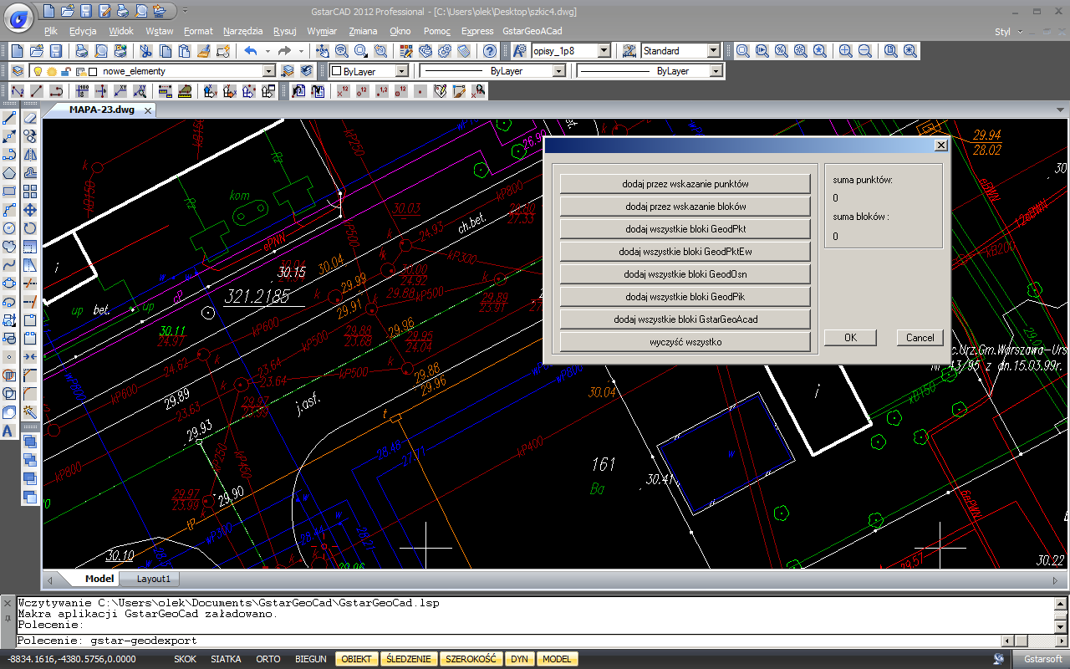Open the Help question mark icon
This screenshot has width=1070, height=669.
pyautogui.click(x=490, y=51)
